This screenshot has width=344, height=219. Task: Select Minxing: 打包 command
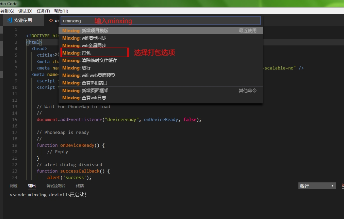160,53
